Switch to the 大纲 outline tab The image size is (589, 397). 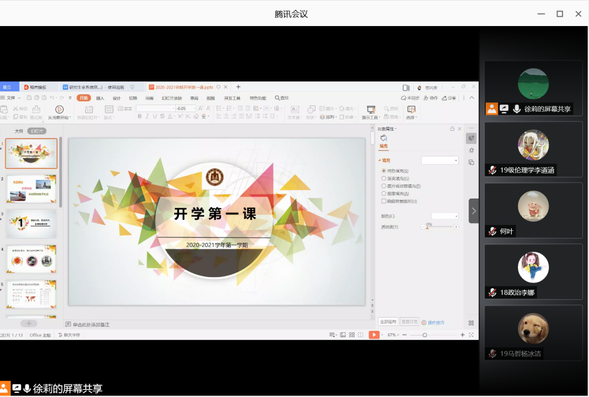click(19, 131)
